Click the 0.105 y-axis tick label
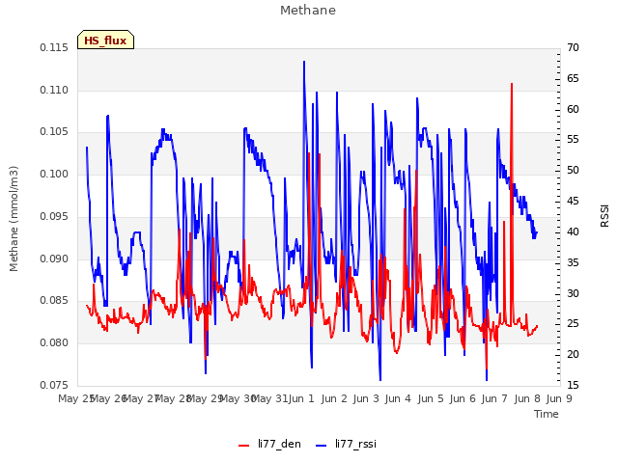The width and height of the screenshot is (618, 463). [54, 132]
